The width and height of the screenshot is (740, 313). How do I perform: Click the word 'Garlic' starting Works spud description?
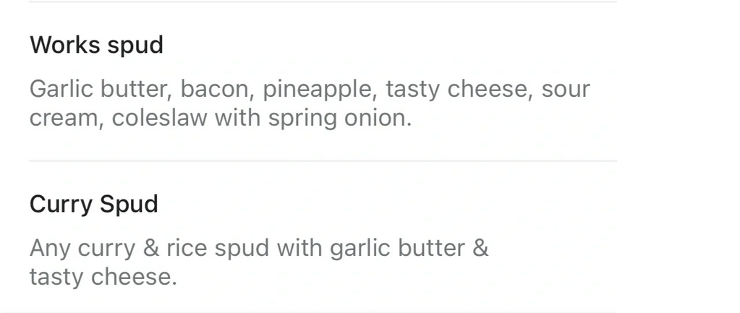61,89
